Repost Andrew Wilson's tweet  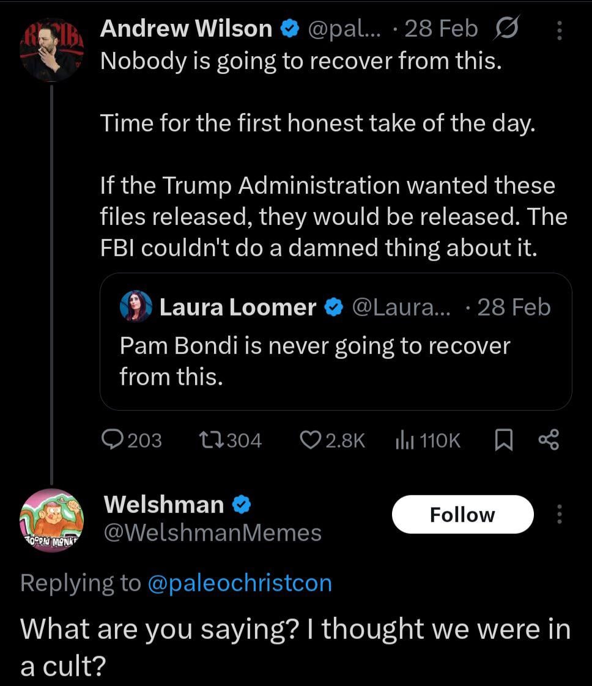pos(212,440)
